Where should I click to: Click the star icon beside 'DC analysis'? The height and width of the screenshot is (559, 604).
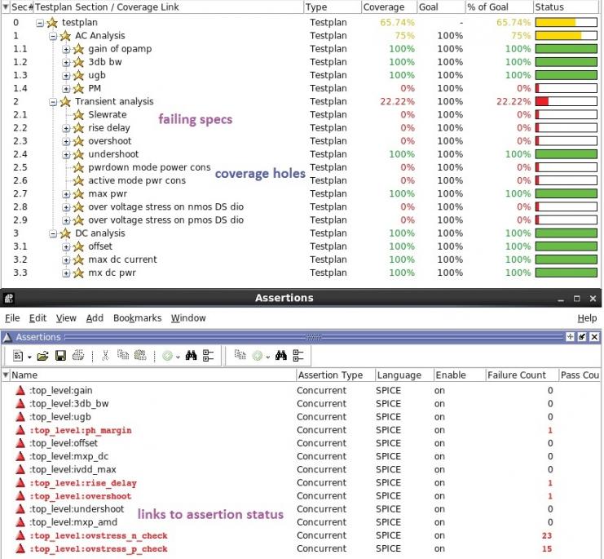click(x=65, y=233)
